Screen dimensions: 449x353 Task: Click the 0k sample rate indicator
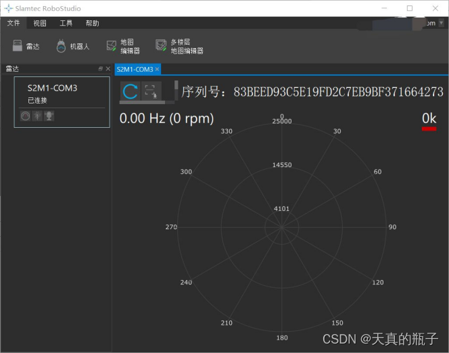(x=429, y=118)
